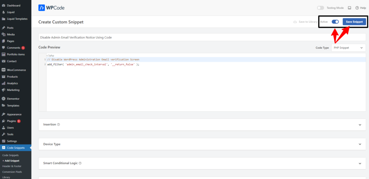
Task: Click the Save to Library cloud icon
Action: point(295,22)
